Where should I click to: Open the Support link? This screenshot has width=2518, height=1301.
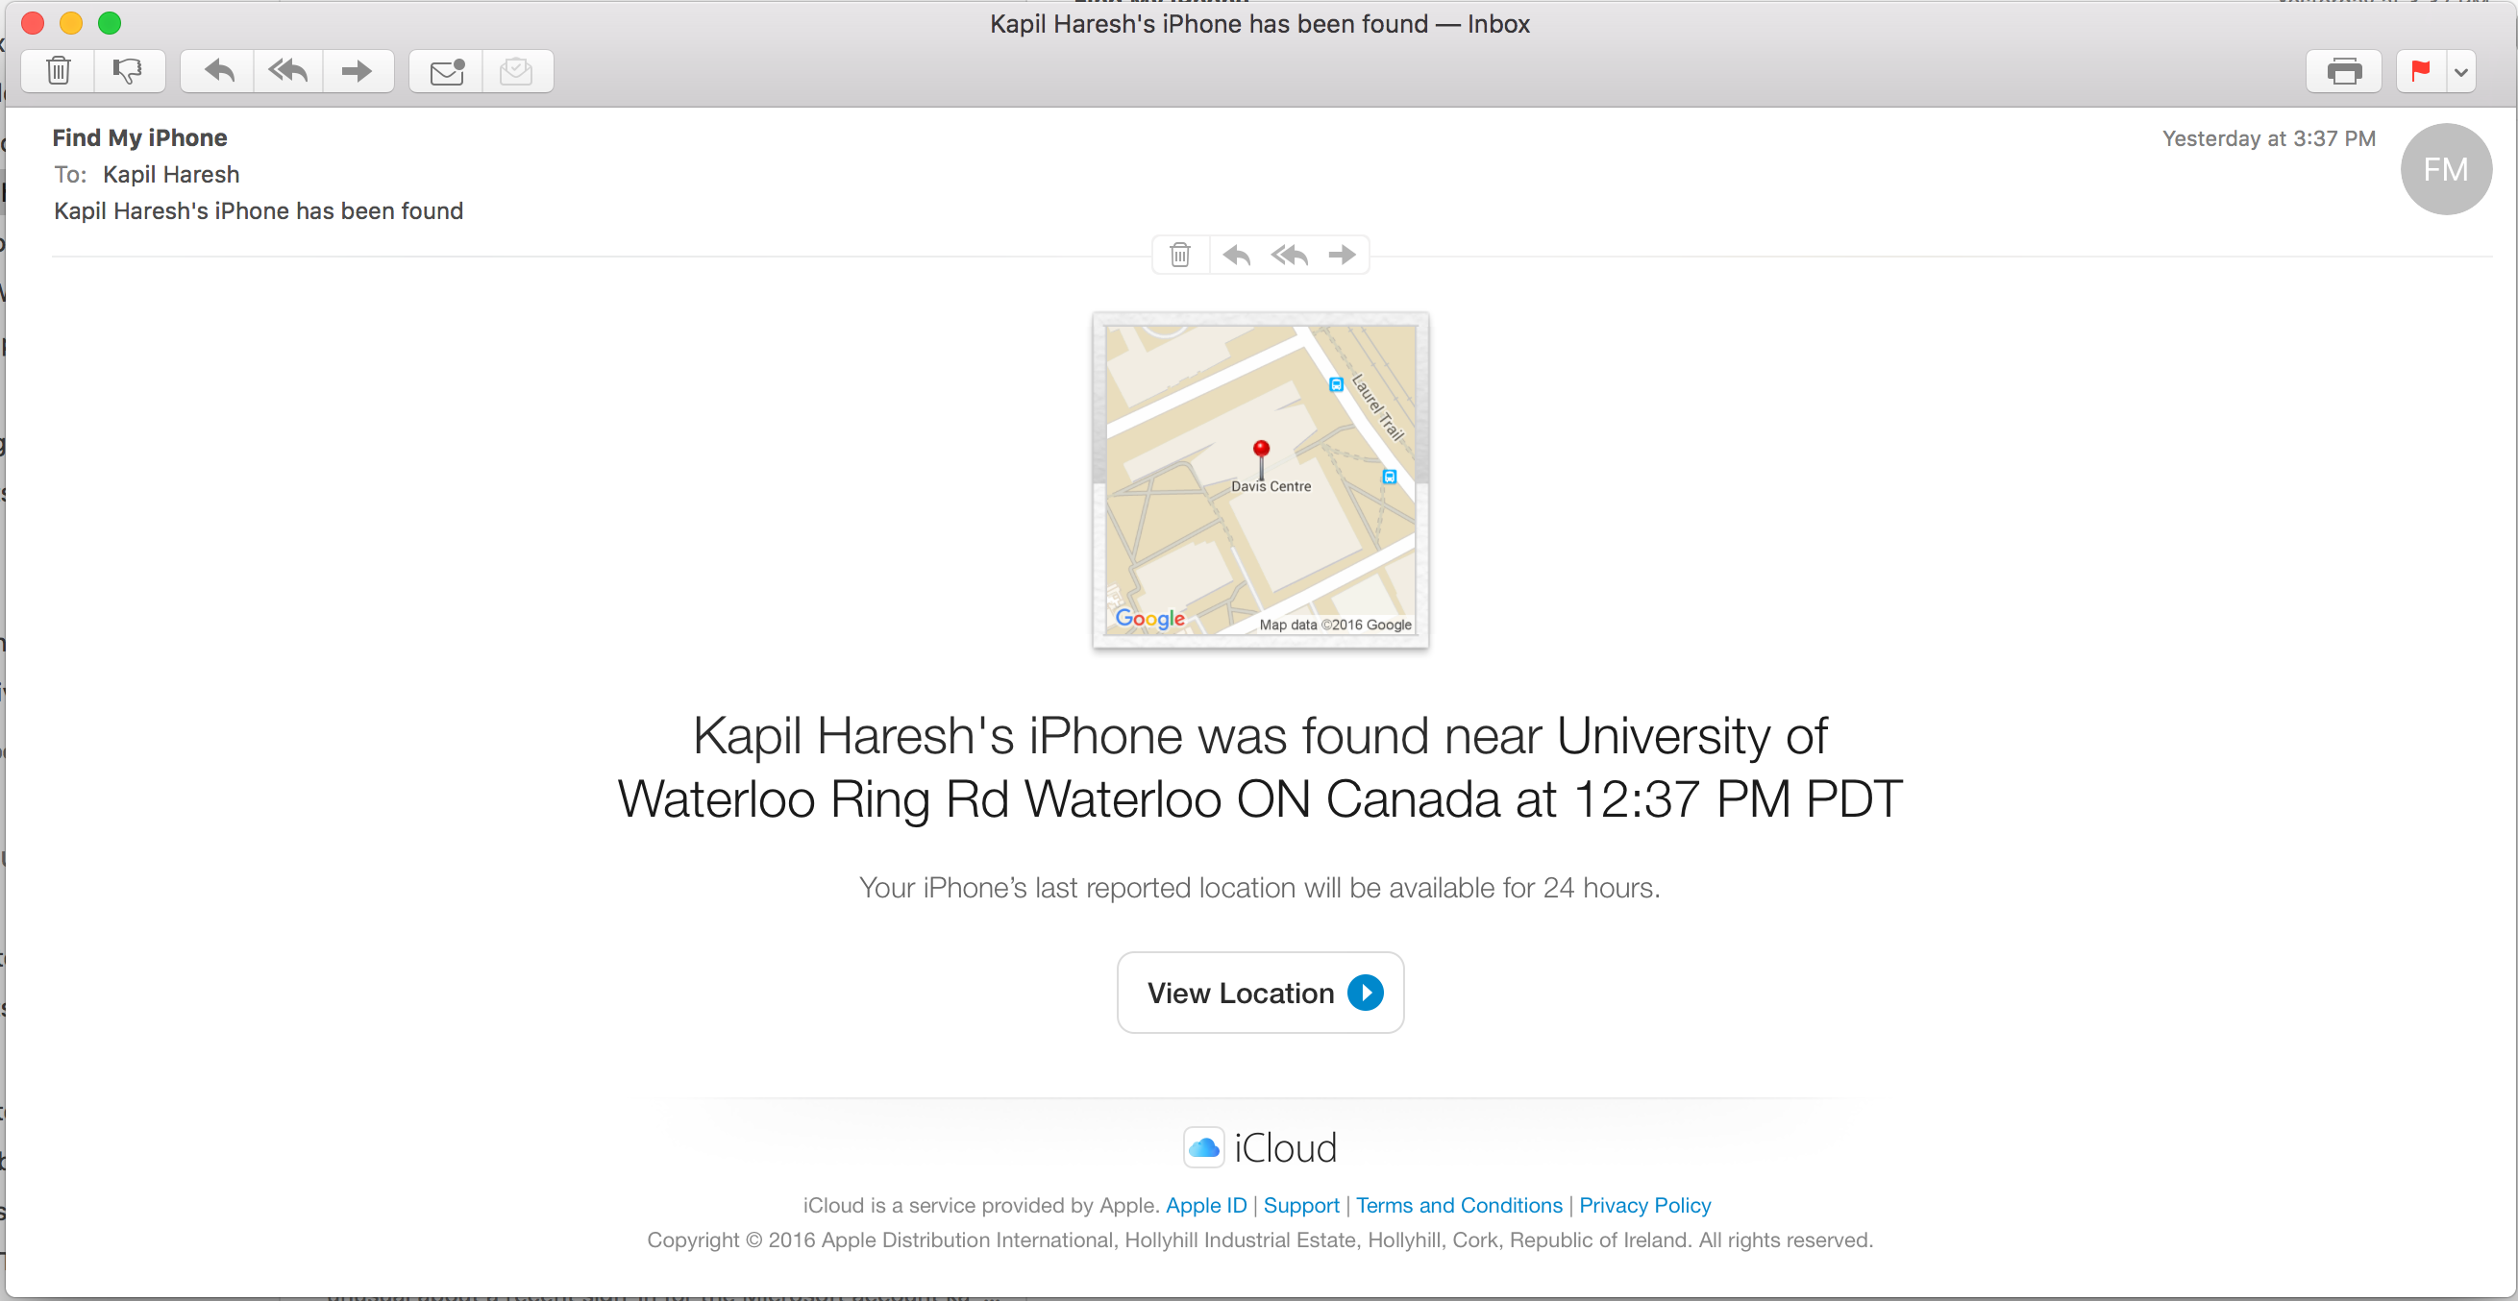point(1301,1205)
